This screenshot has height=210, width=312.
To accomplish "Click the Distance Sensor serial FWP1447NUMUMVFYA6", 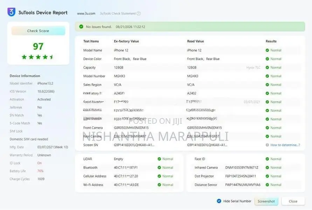I will click(243, 185).
